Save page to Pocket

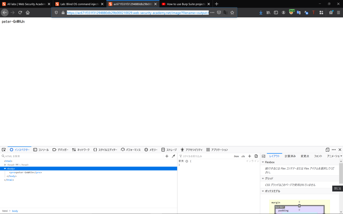point(219,13)
